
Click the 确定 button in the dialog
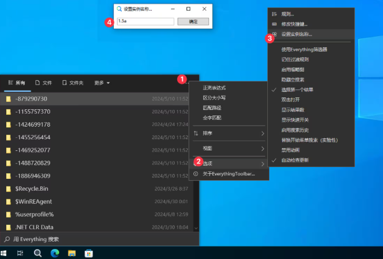[193, 22]
